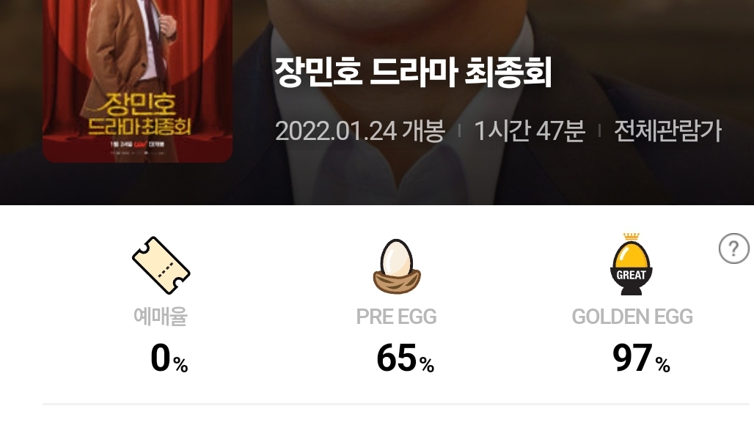Image resolution: width=754 pixels, height=439 pixels.
Task: Click the 예매율 label
Action: point(160,317)
